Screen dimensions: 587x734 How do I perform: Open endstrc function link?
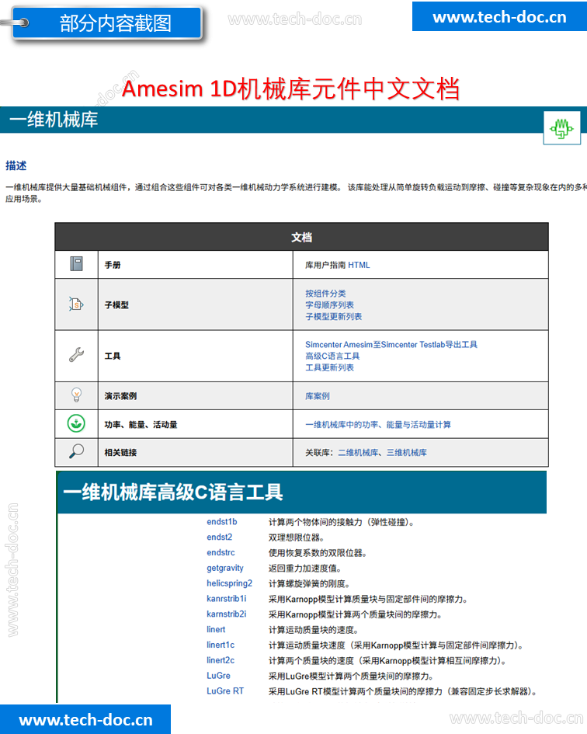221,552
